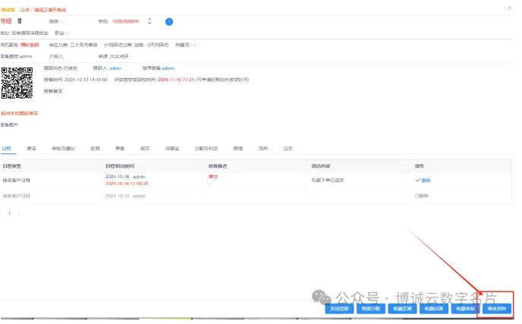This screenshot has height=324, width=522.
Task: Select page 1 in the pagination
Action: click(11, 213)
